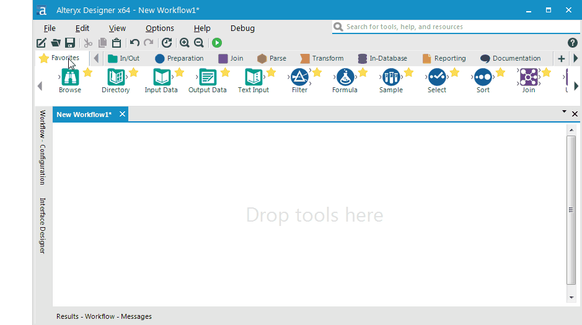
Task: Open the Edit menu
Action: pos(82,28)
